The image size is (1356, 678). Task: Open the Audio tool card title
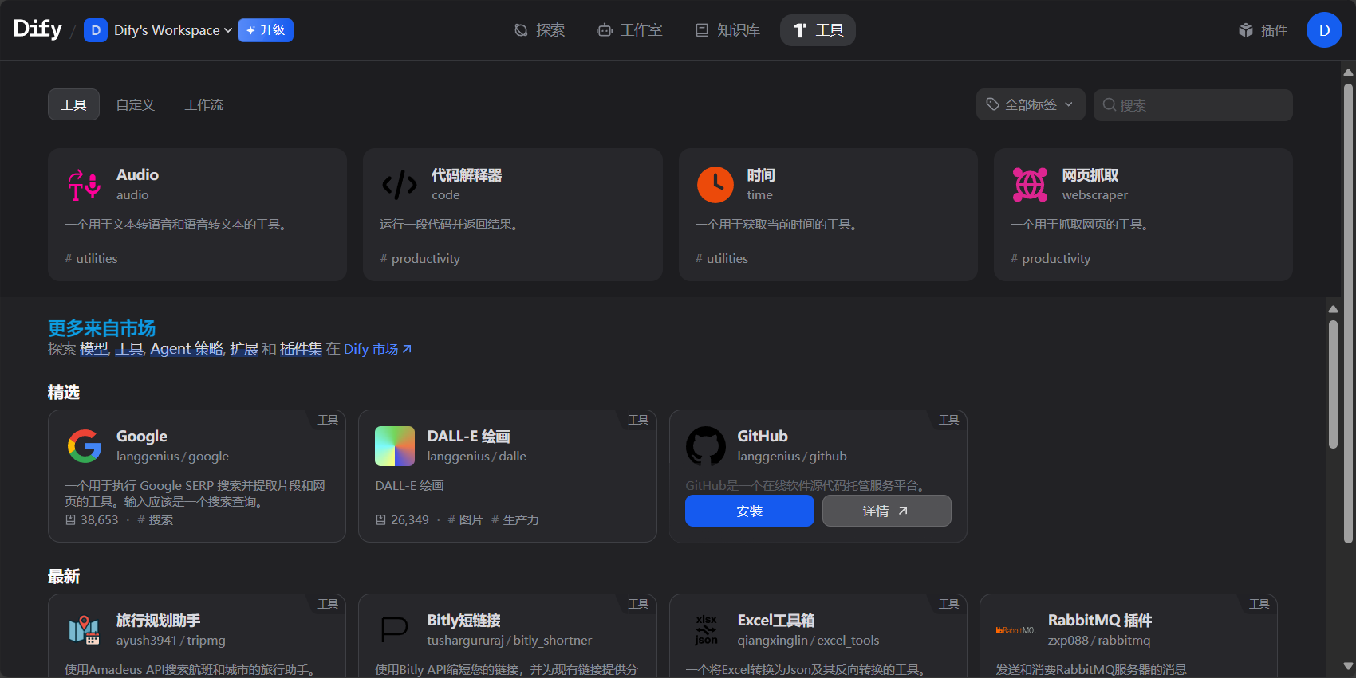[x=137, y=174]
